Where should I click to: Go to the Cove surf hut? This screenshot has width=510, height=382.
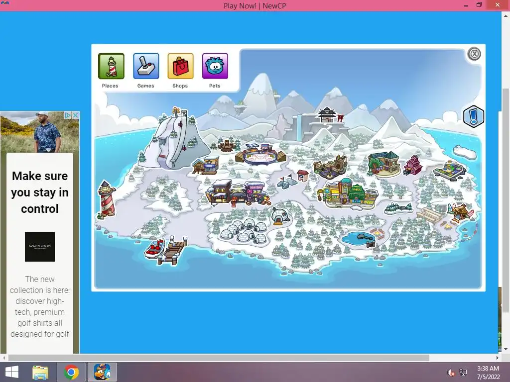[461, 212]
